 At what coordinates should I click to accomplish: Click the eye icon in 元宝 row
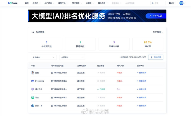pyautogui.click(x=138, y=97)
